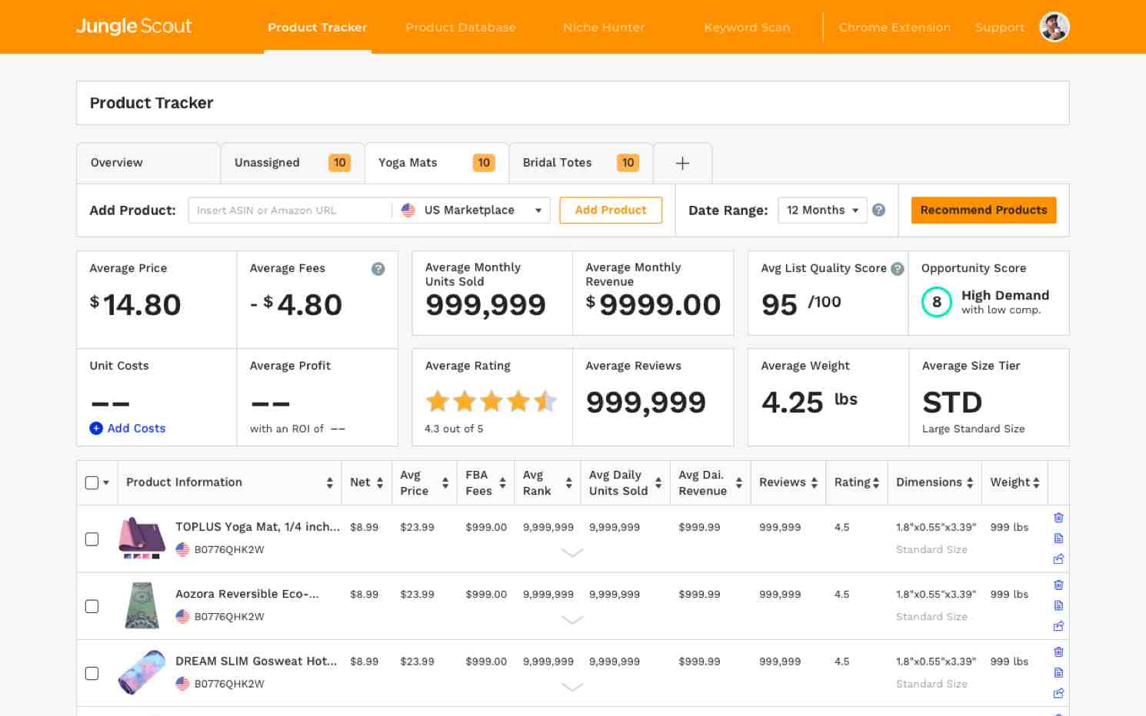
Task: Switch to Product Tracker nav tab
Action: pyautogui.click(x=317, y=27)
